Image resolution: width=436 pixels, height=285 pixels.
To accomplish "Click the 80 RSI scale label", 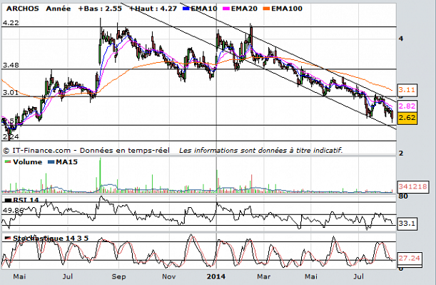I will click(x=403, y=196).
